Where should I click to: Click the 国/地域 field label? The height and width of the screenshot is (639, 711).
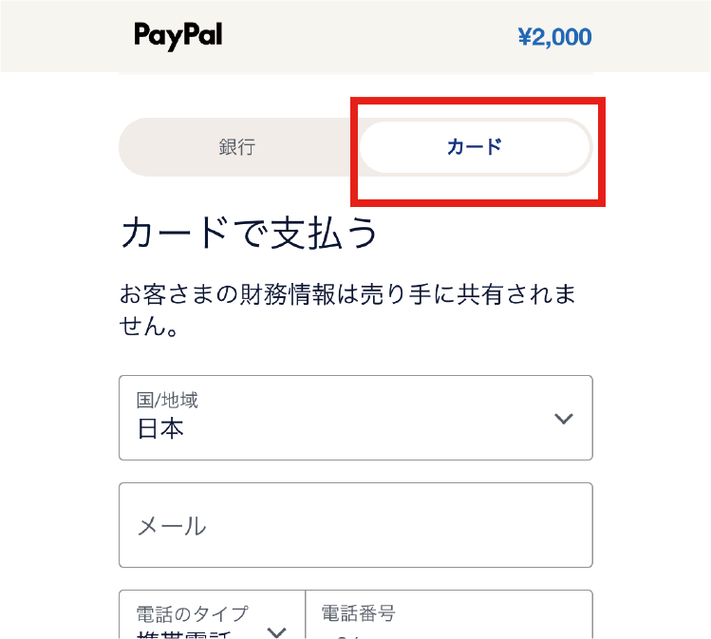(167, 400)
